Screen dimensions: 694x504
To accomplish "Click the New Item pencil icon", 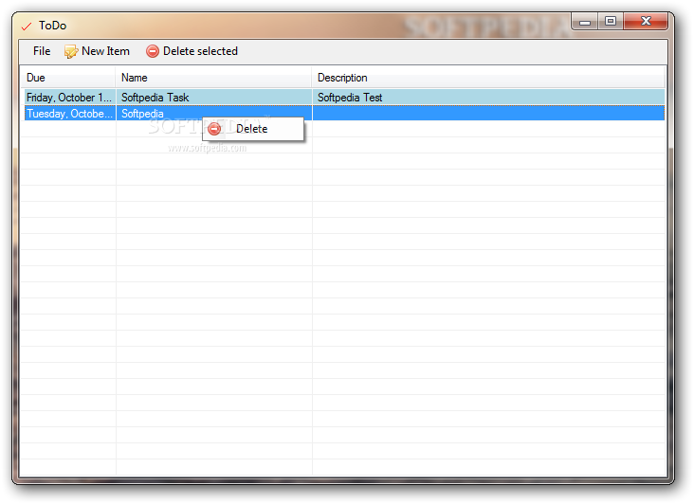I will tap(71, 51).
